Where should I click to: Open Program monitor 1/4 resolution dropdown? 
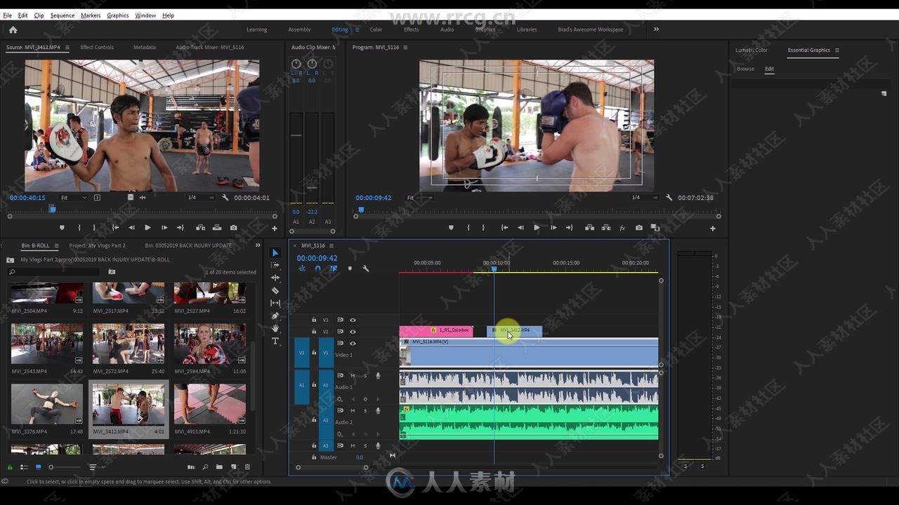(645, 198)
